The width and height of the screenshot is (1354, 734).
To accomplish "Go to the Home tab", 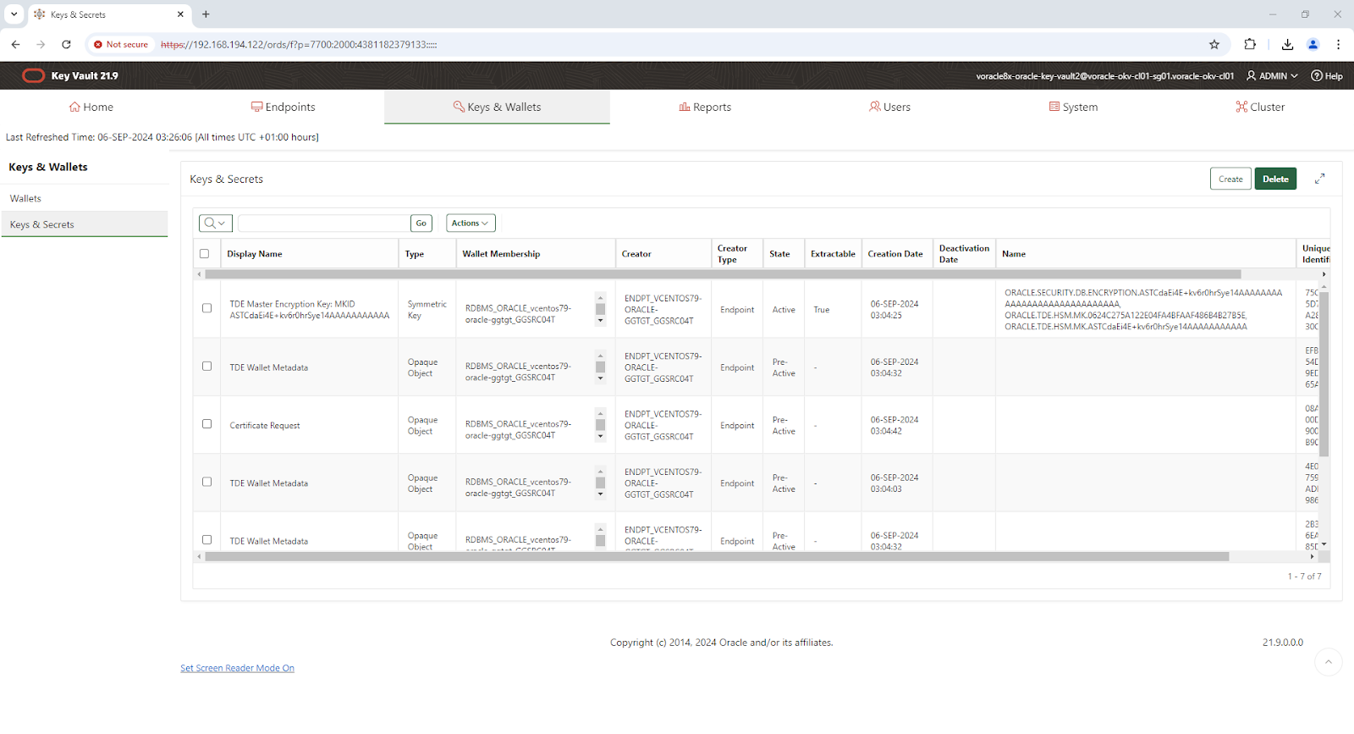I will (91, 107).
